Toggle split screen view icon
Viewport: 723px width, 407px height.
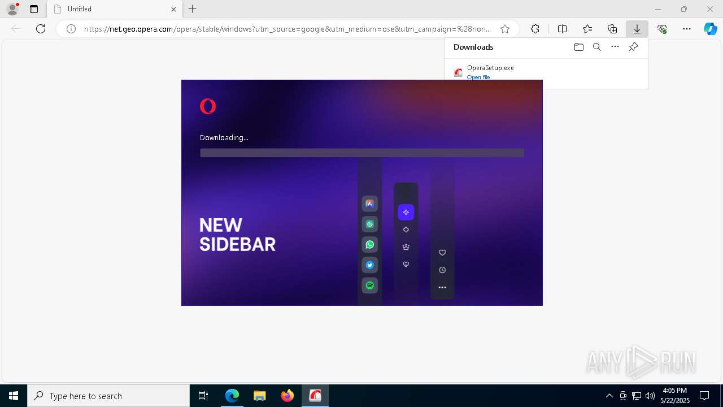pyautogui.click(x=562, y=29)
